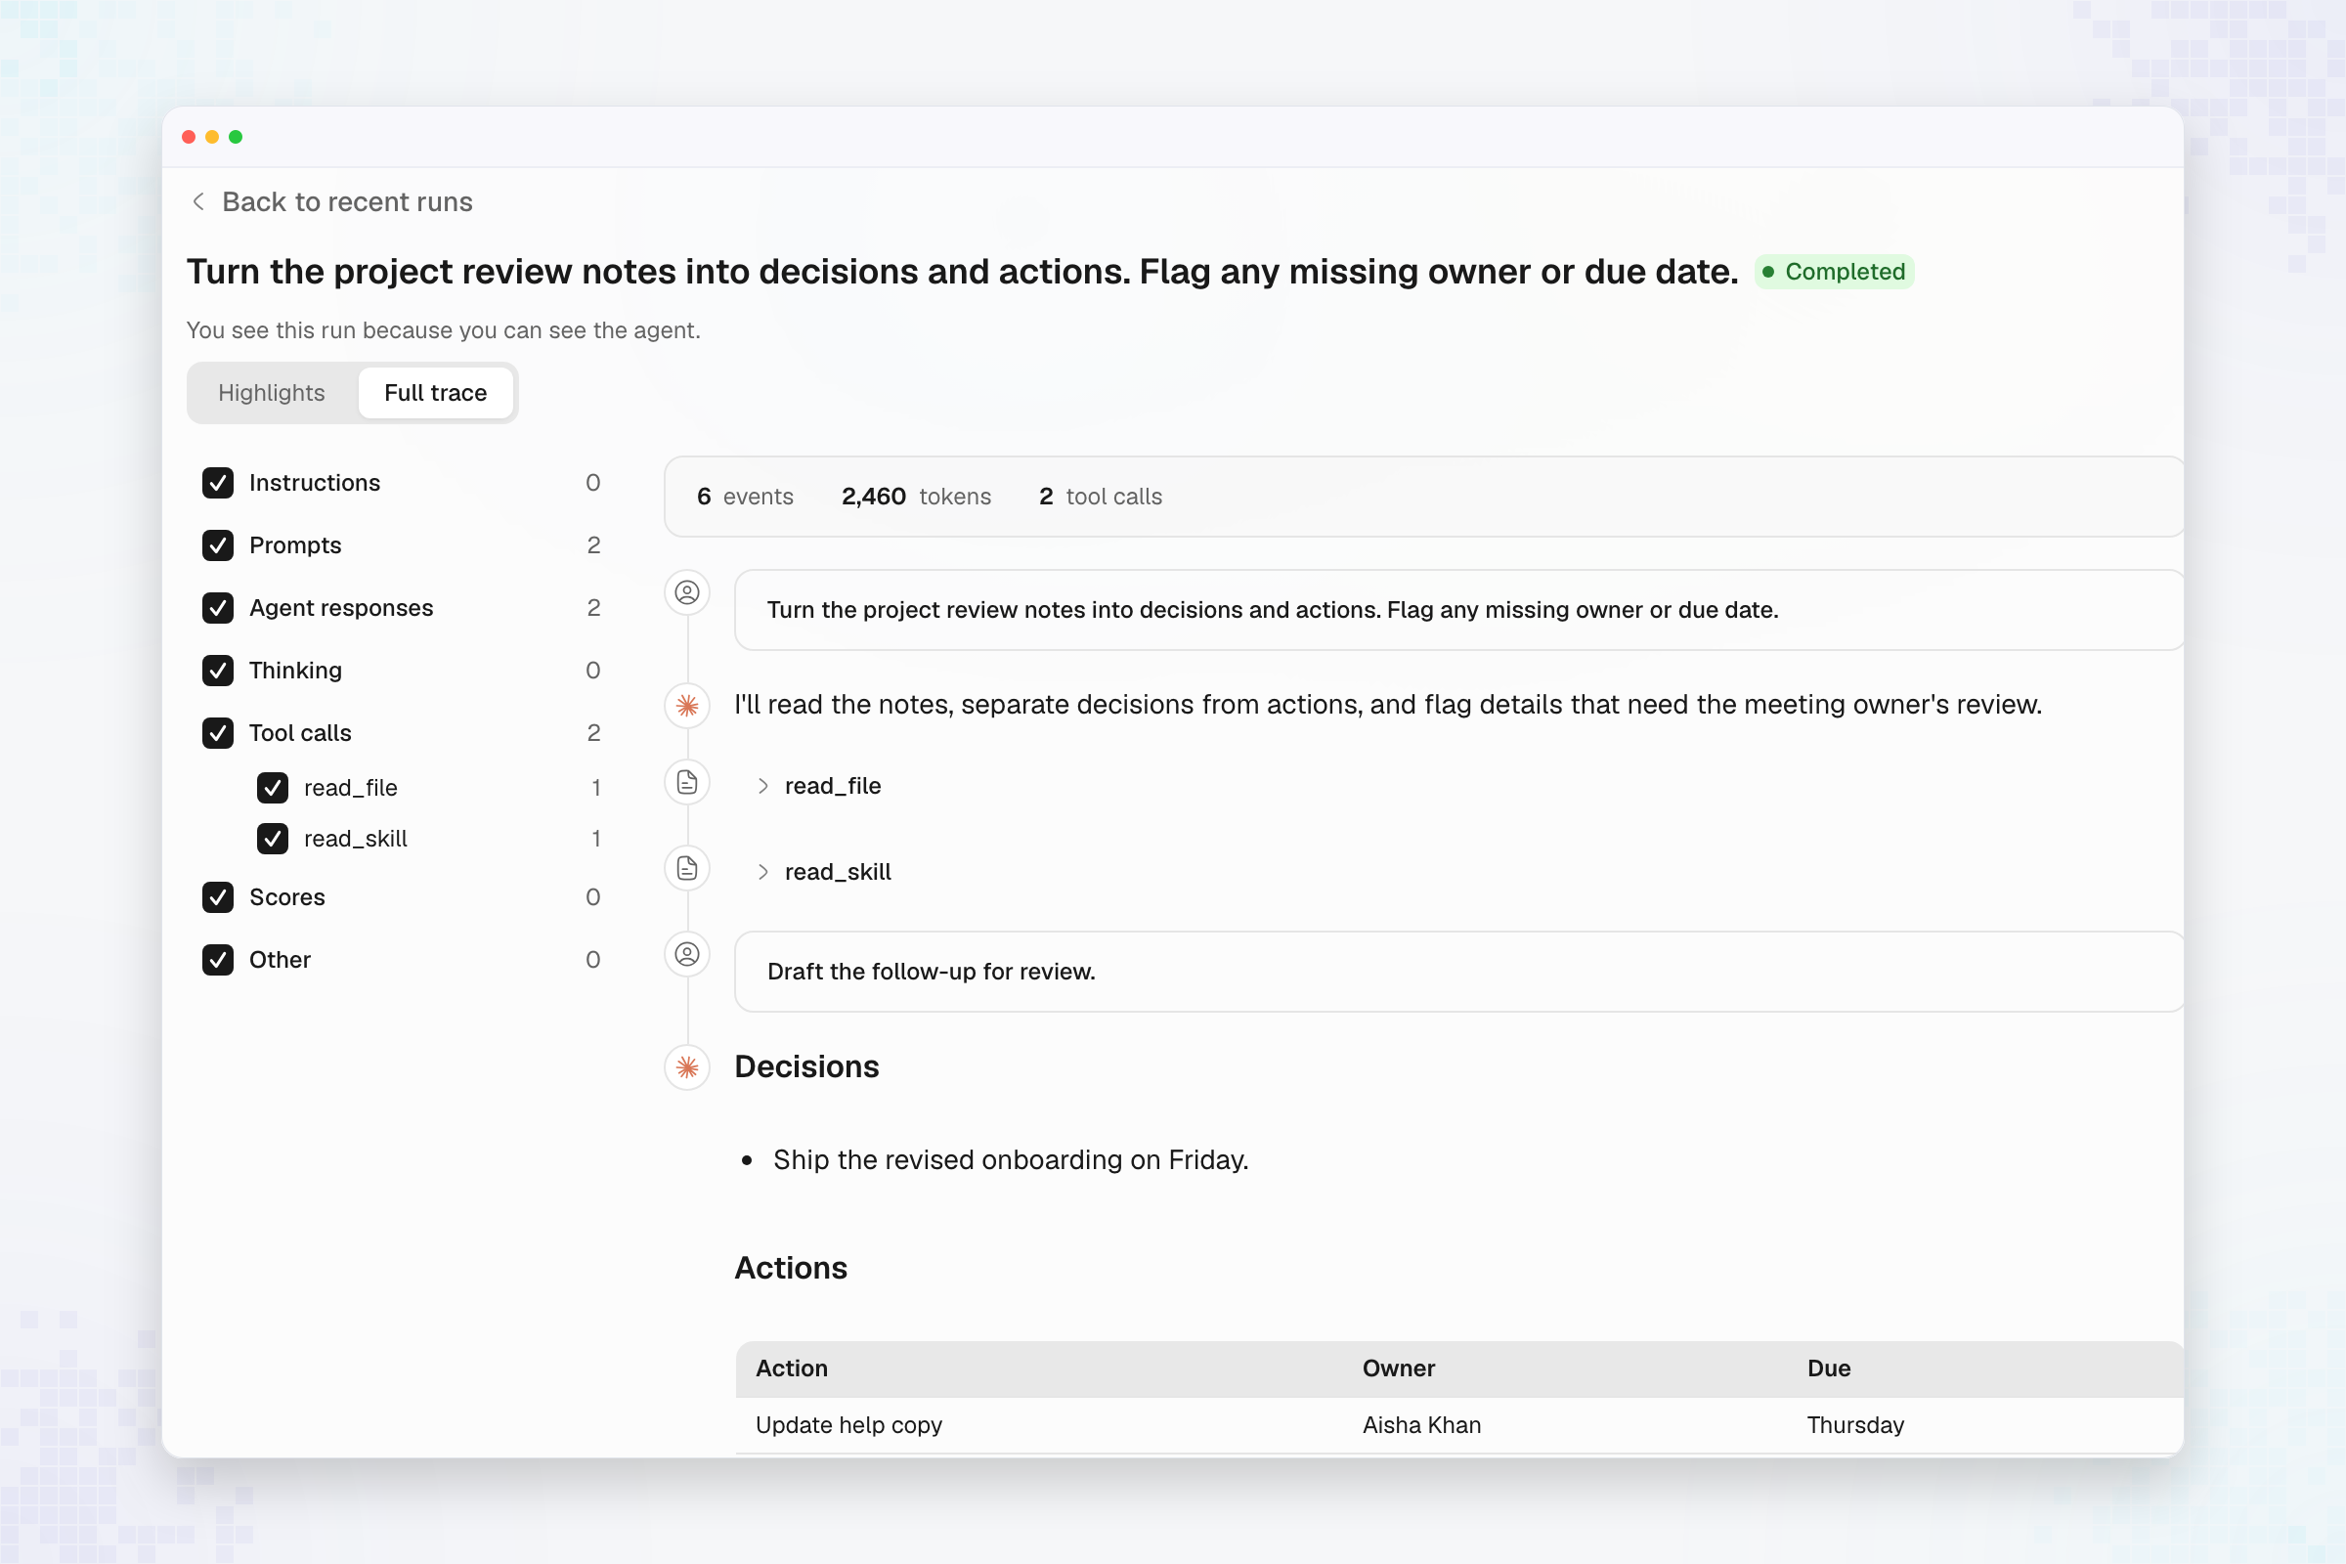The width and height of the screenshot is (2346, 1564).
Task: Expand the read_skill tool call chevron
Action: tap(763, 872)
